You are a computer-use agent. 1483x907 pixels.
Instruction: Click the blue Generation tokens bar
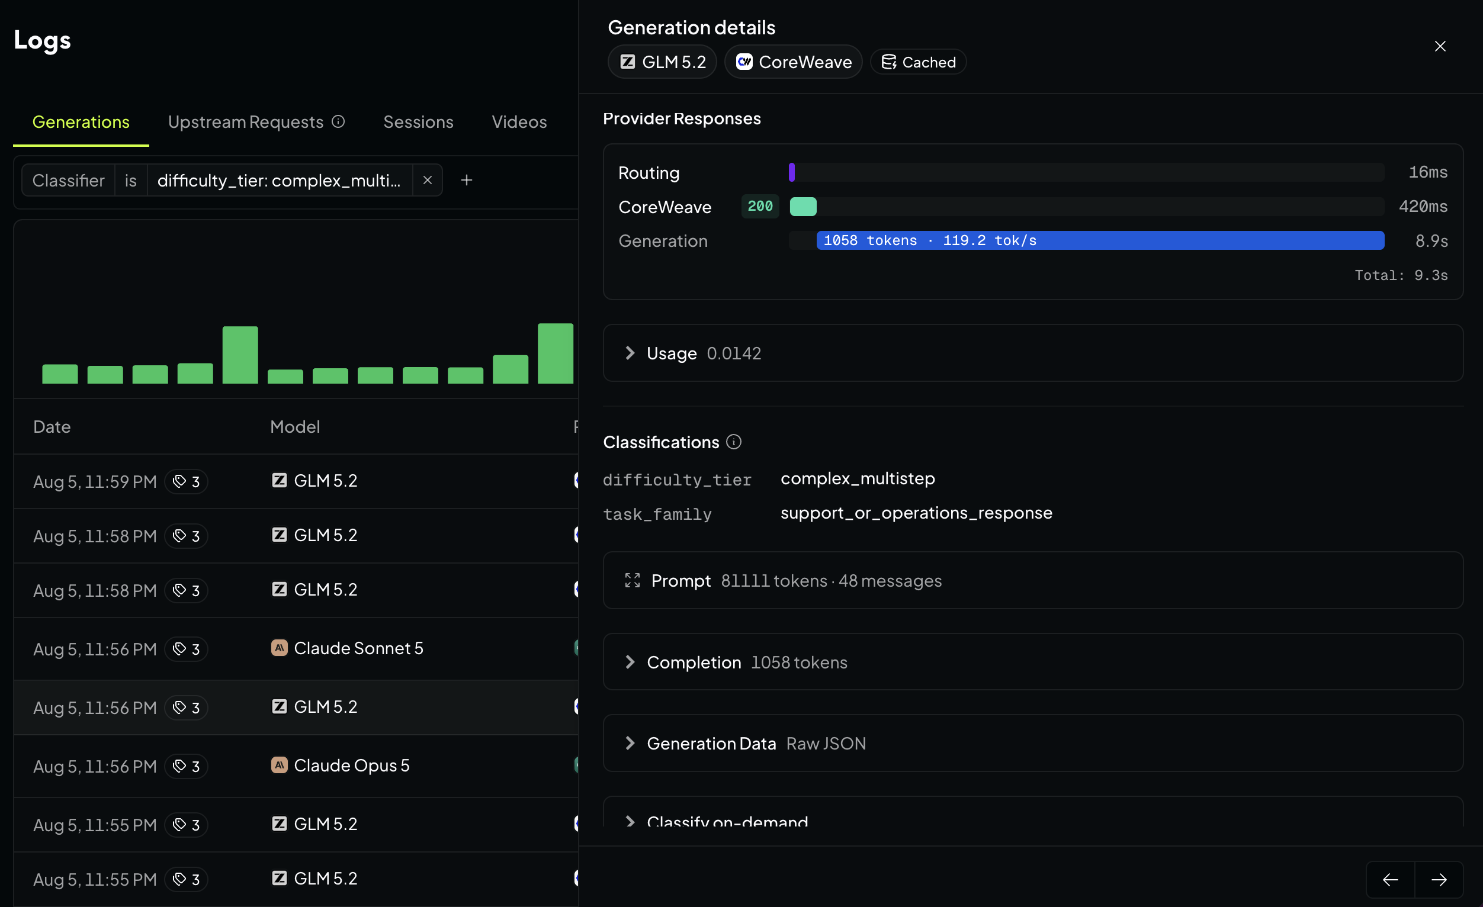pos(1100,240)
